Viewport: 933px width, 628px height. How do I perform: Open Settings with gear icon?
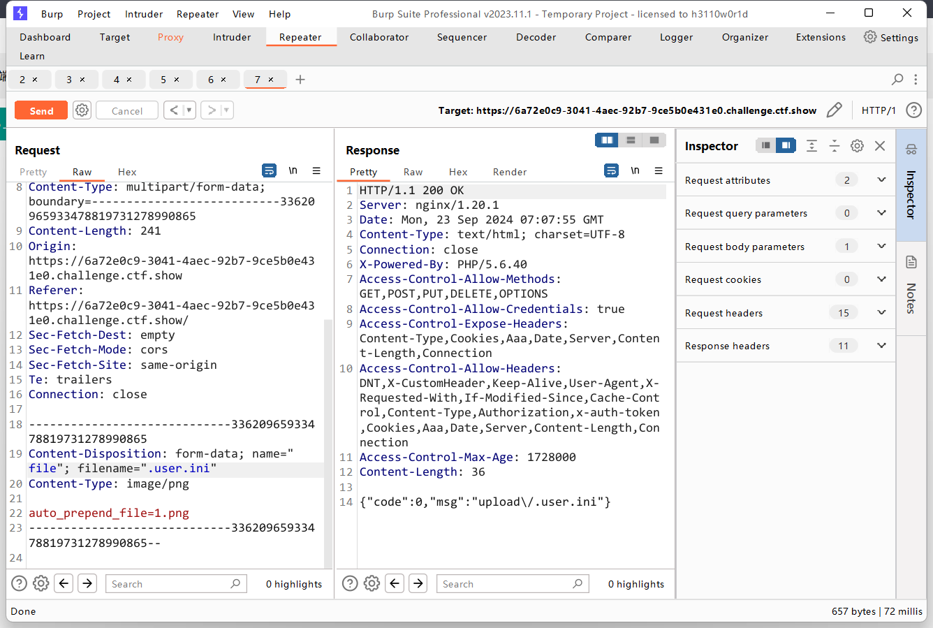click(890, 37)
